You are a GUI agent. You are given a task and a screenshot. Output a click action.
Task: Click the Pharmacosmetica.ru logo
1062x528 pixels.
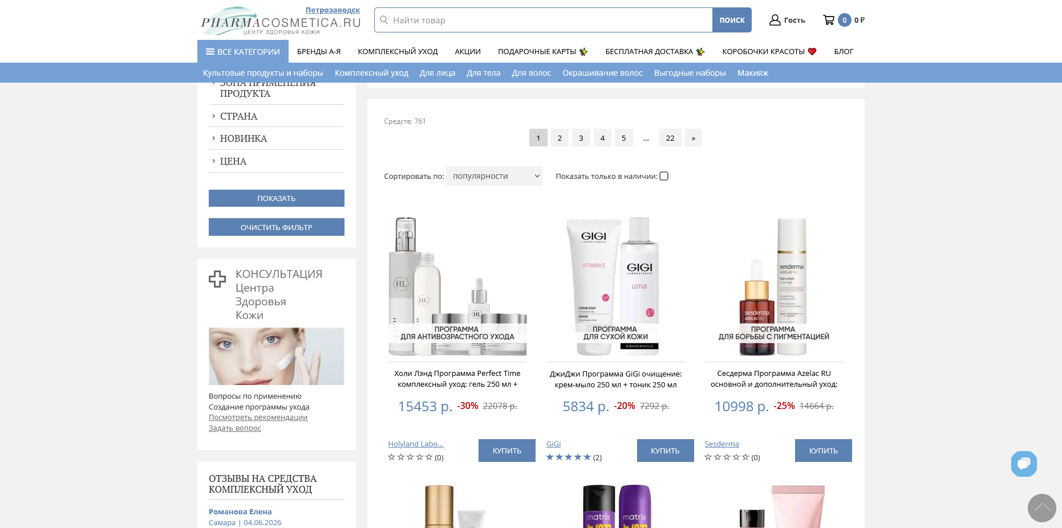click(281, 22)
